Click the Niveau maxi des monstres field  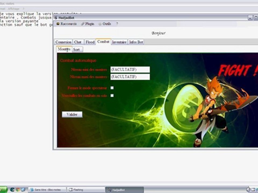point(130,77)
